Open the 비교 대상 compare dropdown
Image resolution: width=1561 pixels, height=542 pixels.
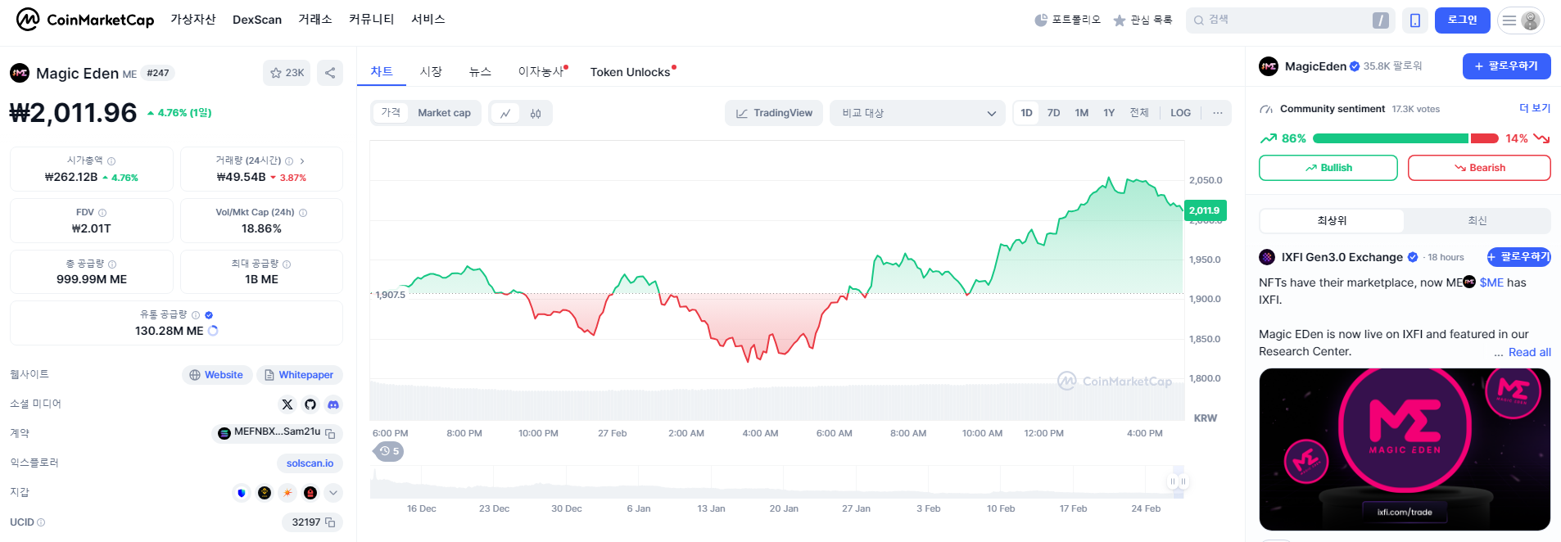pyautogui.click(x=918, y=113)
